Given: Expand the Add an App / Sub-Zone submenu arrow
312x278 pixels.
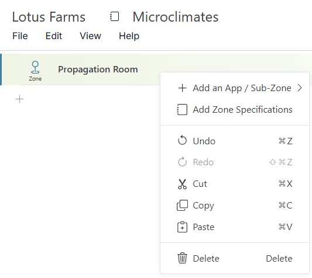Looking at the screenshot, I should coord(300,88).
